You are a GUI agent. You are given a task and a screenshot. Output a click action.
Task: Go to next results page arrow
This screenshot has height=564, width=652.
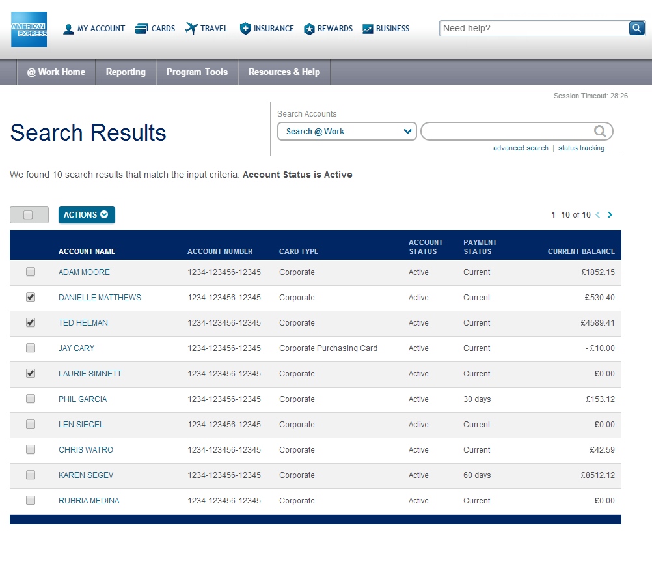(x=610, y=215)
